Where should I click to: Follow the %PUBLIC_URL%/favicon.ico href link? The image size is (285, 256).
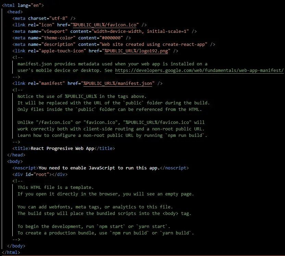pyautogui.click(x=104, y=25)
